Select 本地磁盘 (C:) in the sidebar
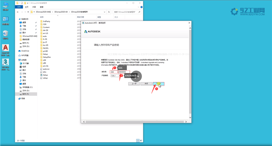The height and width of the screenshot is (146, 272). [26, 87]
